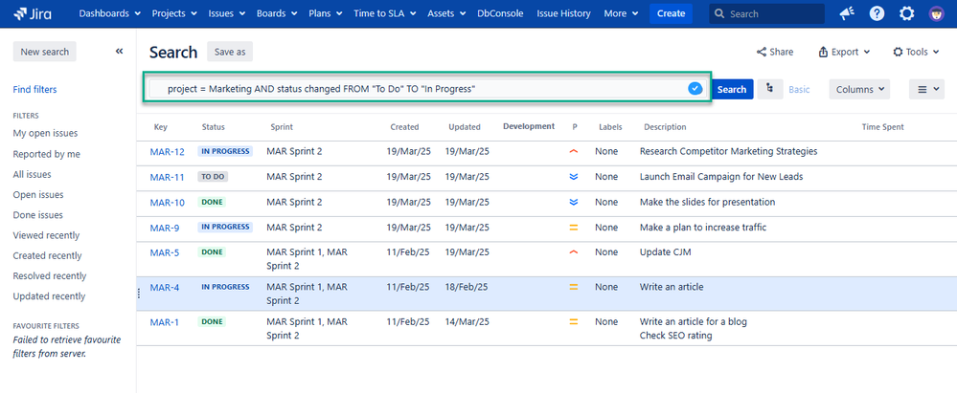Image resolution: width=957 pixels, height=393 pixels.
Task: Open the Time to SLA dropdown
Action: click(386, 13)
